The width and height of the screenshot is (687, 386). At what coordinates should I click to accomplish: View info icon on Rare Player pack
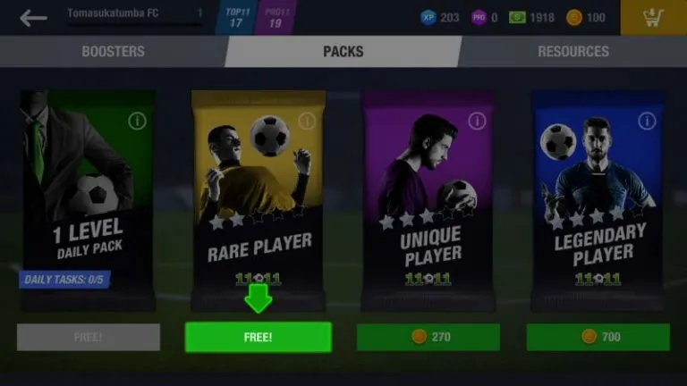point(307,121)
